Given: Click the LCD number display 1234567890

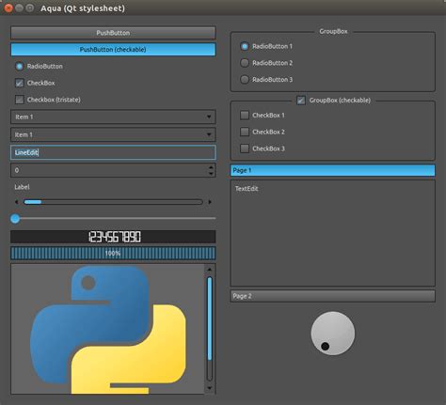Looking at the screenshot, I should pyautogui.click(x=113, y=237).
